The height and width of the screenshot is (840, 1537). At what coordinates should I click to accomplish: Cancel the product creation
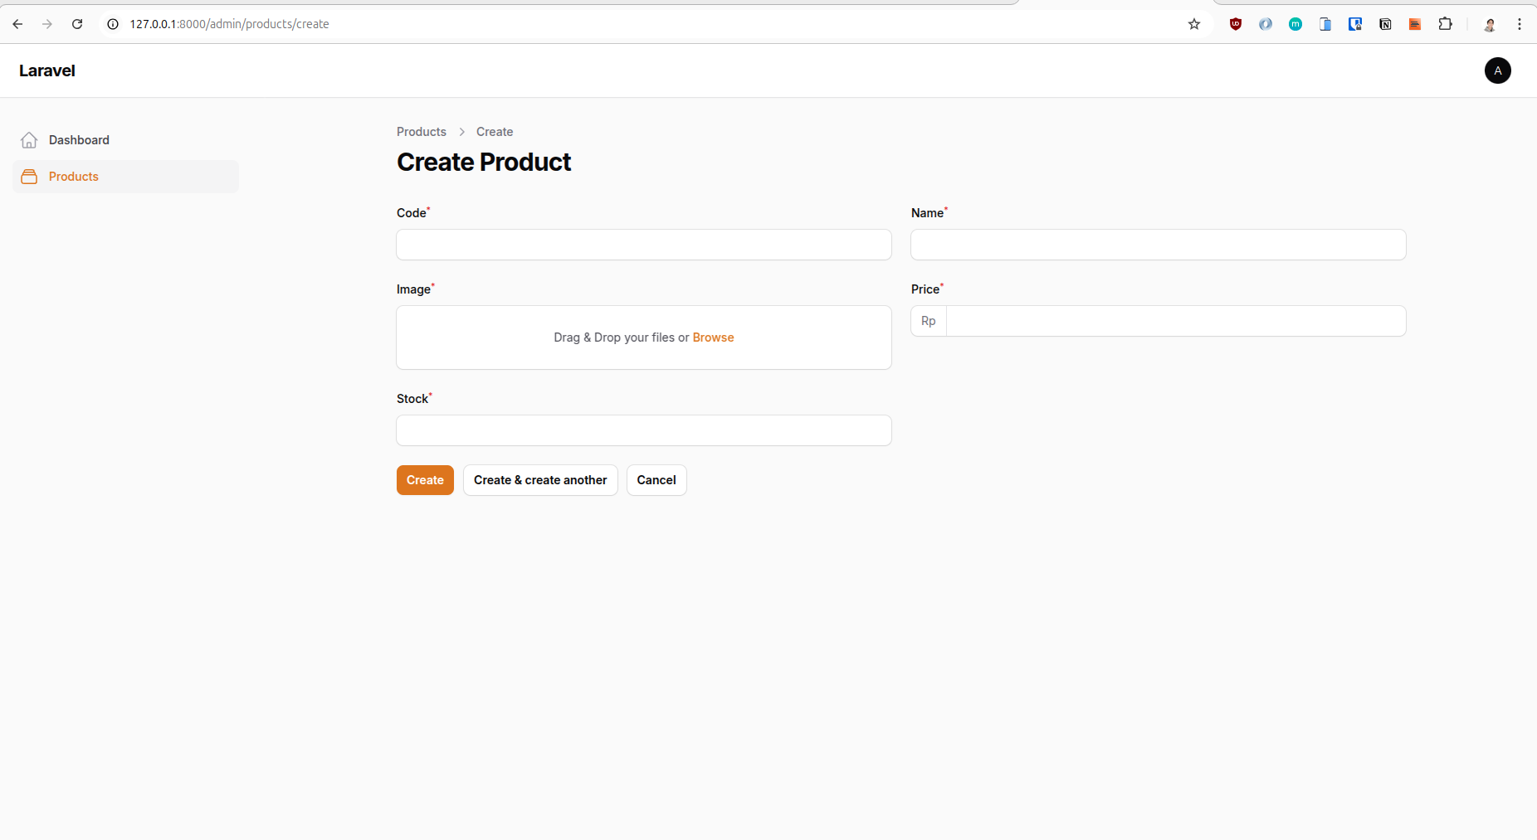[x=656, y=480]
